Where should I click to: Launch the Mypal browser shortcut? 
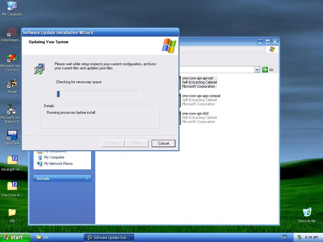pyautogui.click(x=12, y=86)
